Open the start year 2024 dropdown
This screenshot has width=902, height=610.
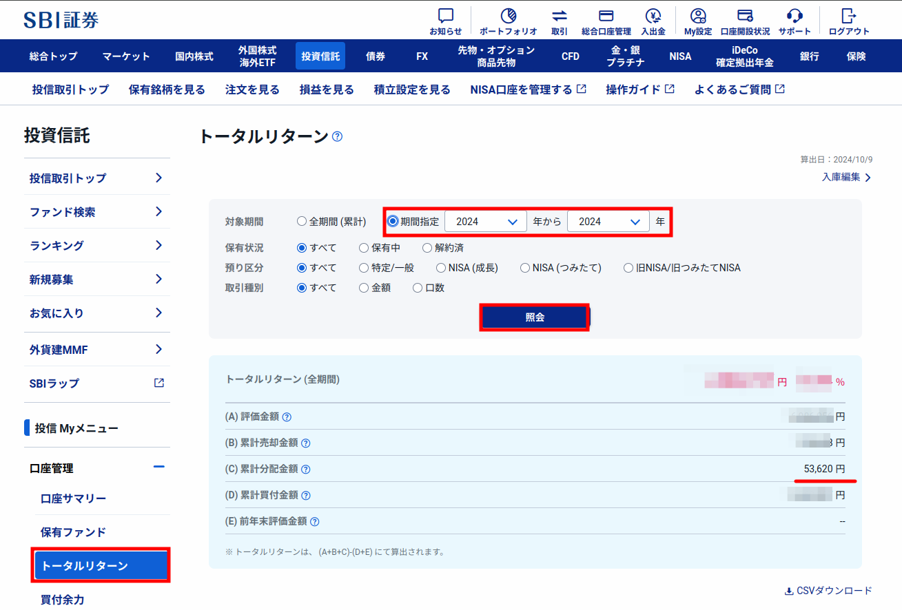tap(486, 222)
